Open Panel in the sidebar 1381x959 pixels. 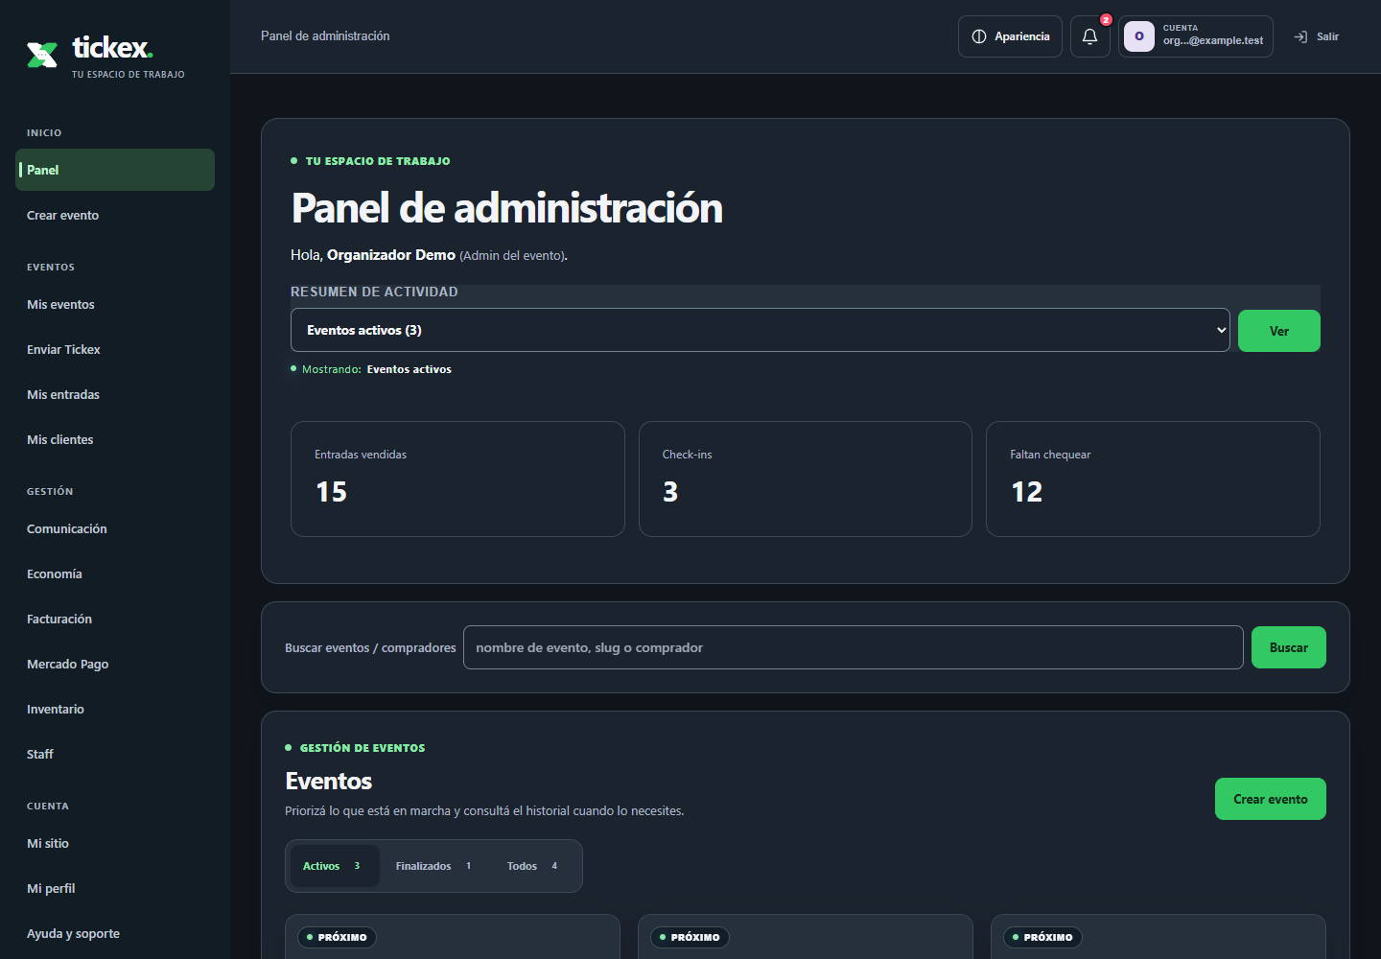tap(115, 170)
